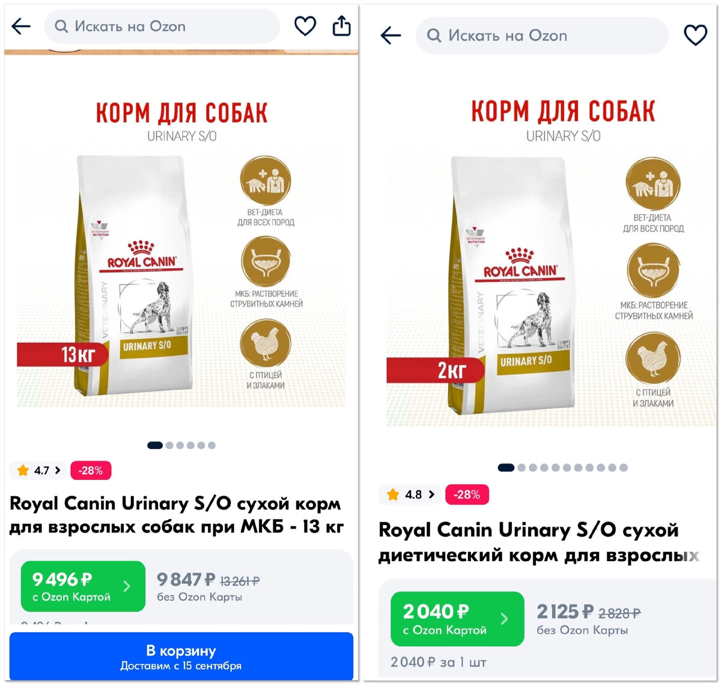Image resolution: width=721 pixels, height=685 pixels.
Task: Add 13 kg product to favorites heart
Action: click(x=305, y=26)
